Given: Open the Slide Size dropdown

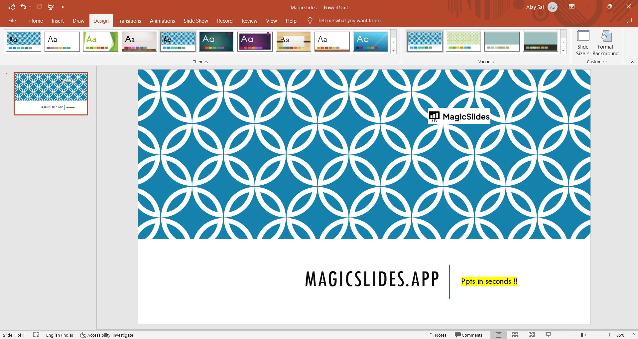Looking at the screenshot, I should click(583, 43).
